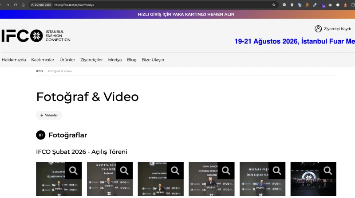Click the address bar URL field

162,5
